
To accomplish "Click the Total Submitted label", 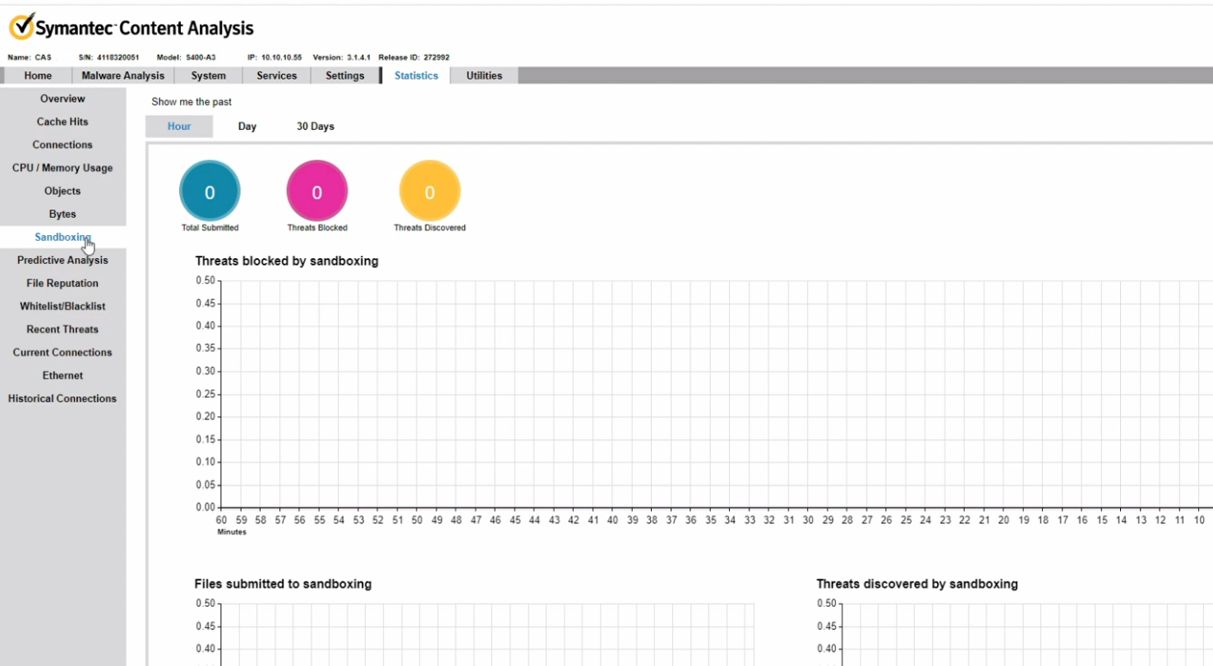I will [x=210, y=228].
